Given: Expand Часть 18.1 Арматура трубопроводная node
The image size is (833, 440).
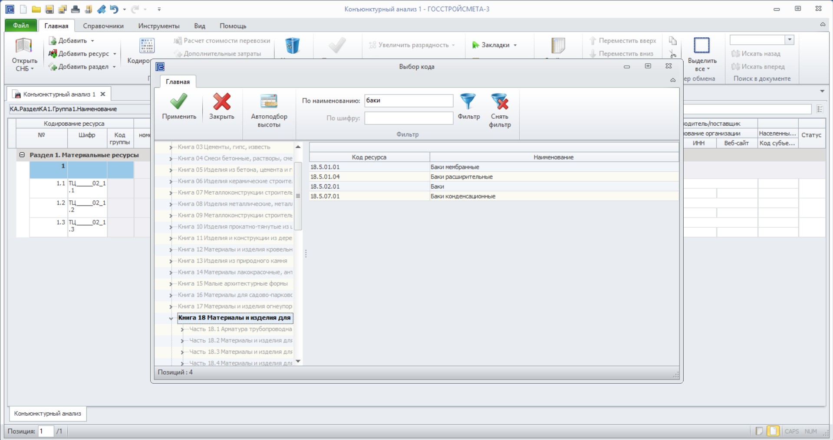Looking at the screenshot, I should pyautogui.click(x=182, y=329).
